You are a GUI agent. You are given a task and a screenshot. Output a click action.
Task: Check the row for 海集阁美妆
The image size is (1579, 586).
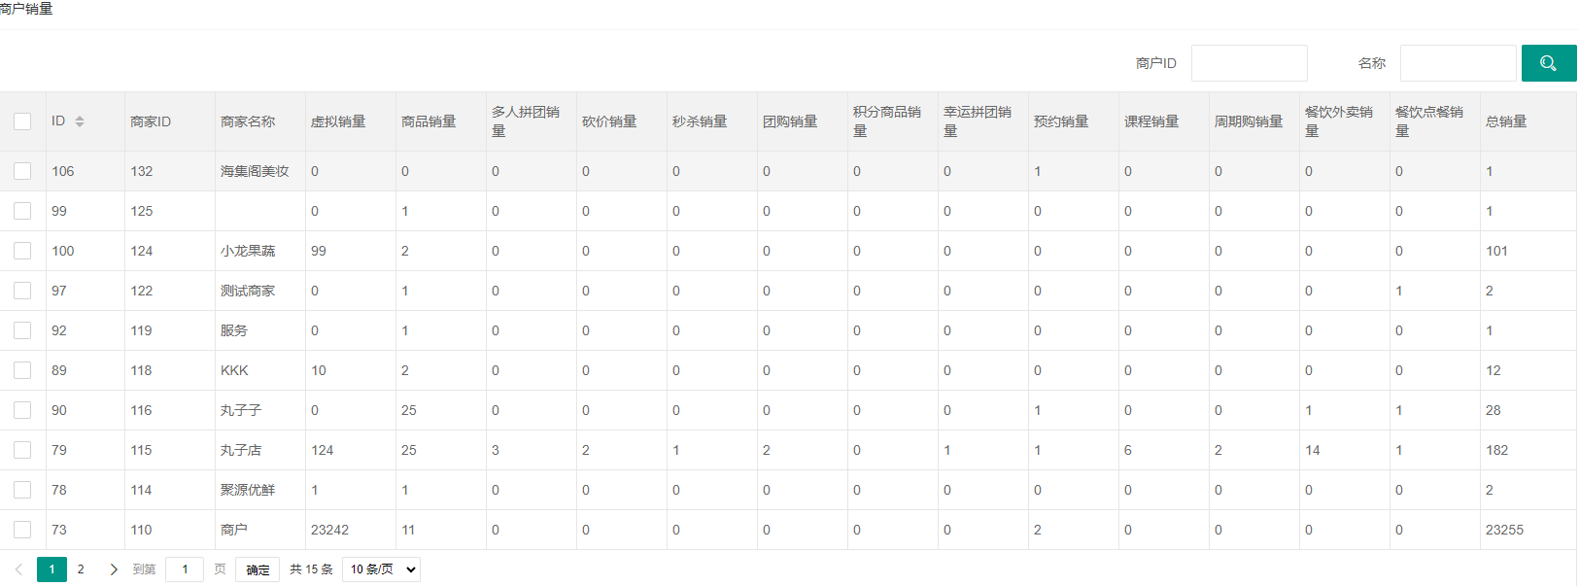pyautogui.click(x=22, y=171)
